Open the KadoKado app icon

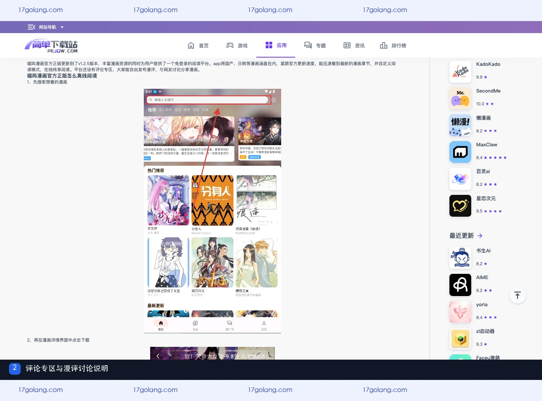(460, 71)
